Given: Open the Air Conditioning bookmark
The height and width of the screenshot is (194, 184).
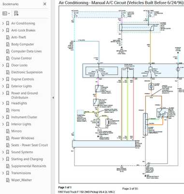Looking at the screenshot, I should point(23,23).
